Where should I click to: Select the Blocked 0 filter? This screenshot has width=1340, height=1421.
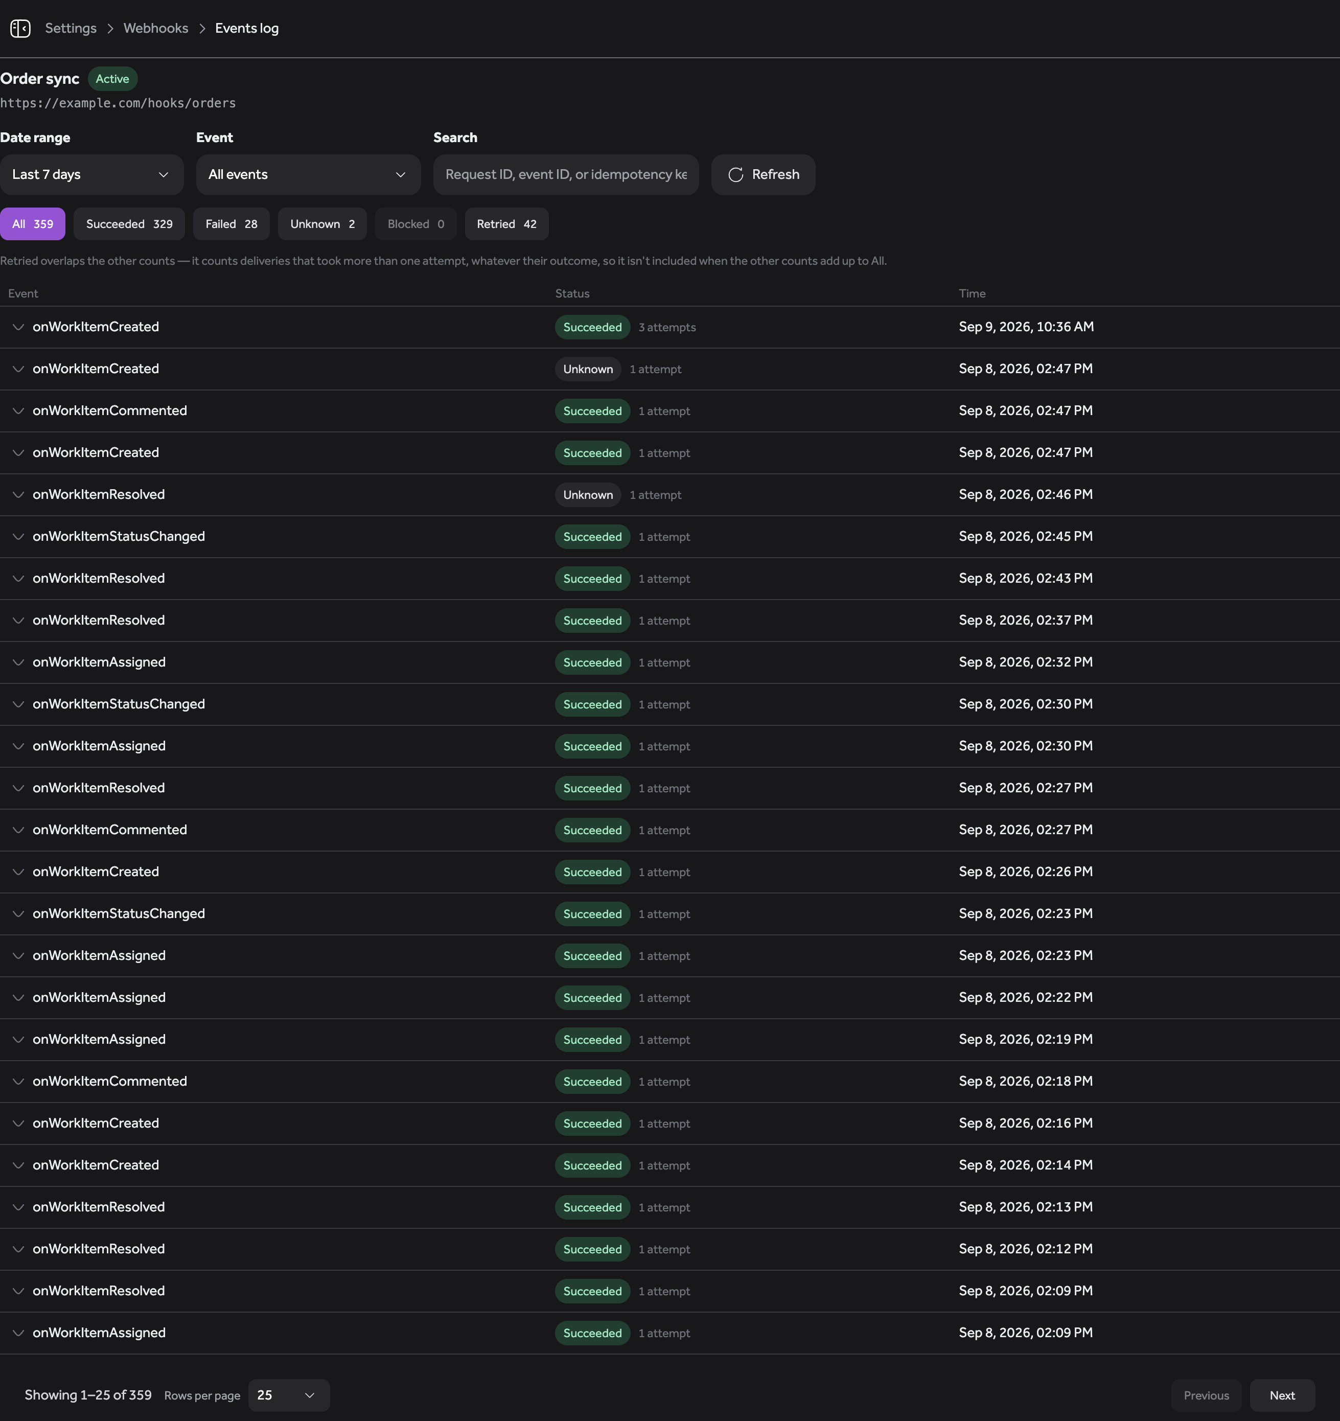point(415,224)
